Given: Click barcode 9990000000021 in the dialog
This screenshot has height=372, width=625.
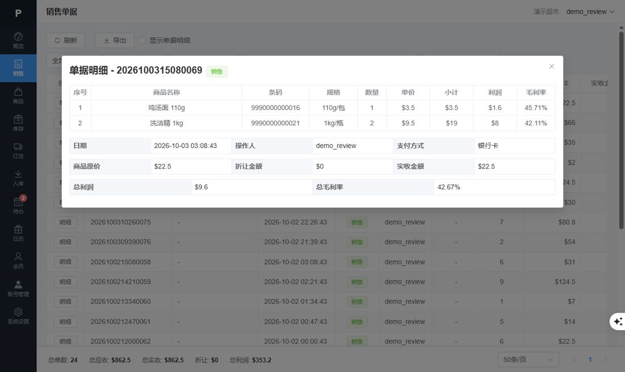Looking at the screenshot, I should pyautogui.click(x=276, y=123).
